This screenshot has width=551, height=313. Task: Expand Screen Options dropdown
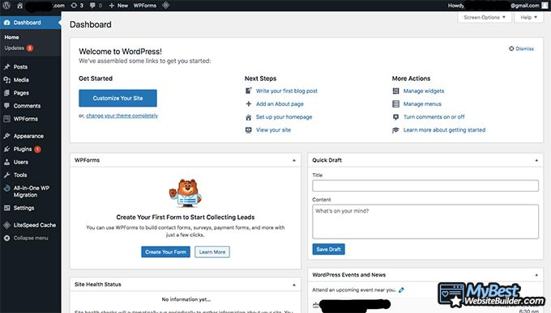(x=485, y=17)
